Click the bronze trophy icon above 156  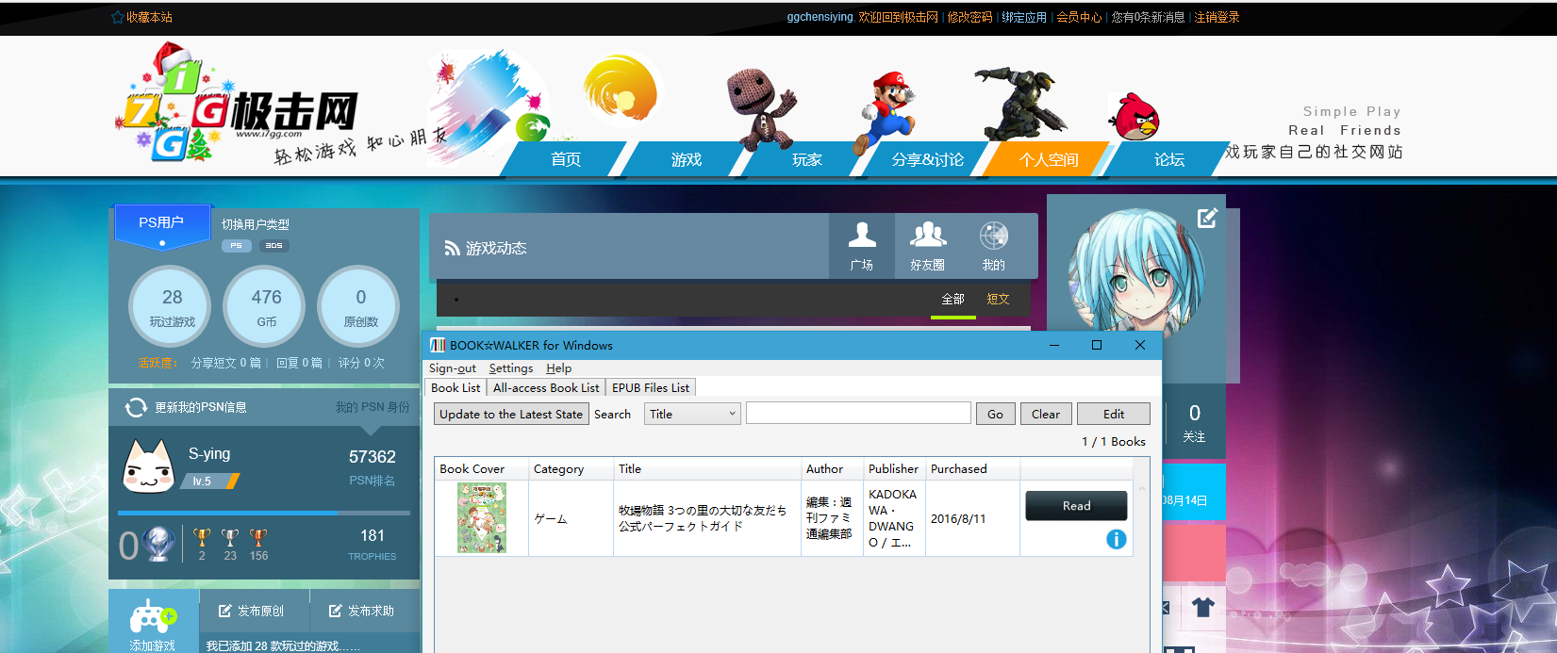pyautogui.click(x=259, y=538)
